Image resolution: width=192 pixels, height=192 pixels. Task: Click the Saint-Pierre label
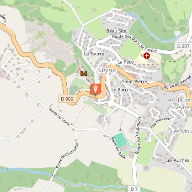(134, 81)
